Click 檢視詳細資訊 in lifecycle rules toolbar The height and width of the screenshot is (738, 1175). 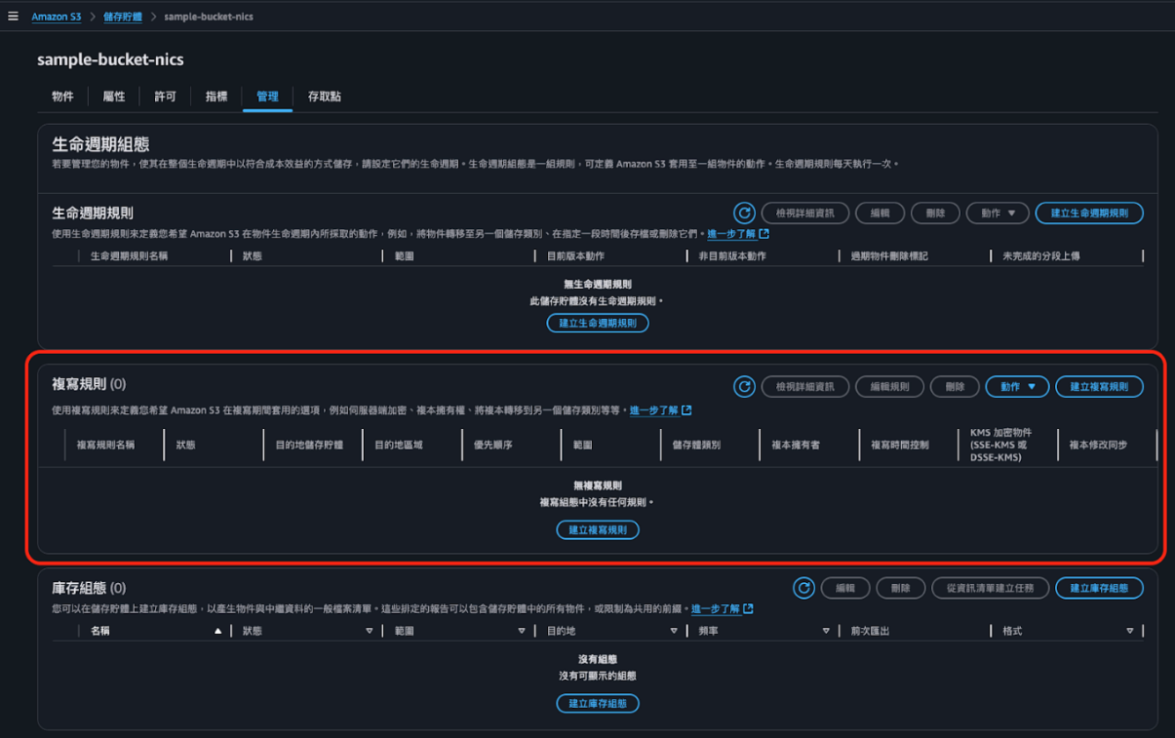point(807,213)
